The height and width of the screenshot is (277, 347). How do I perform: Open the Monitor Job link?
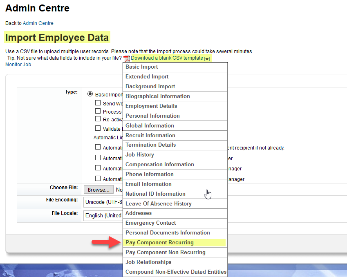pyautogui.click(x=18, y=65)
